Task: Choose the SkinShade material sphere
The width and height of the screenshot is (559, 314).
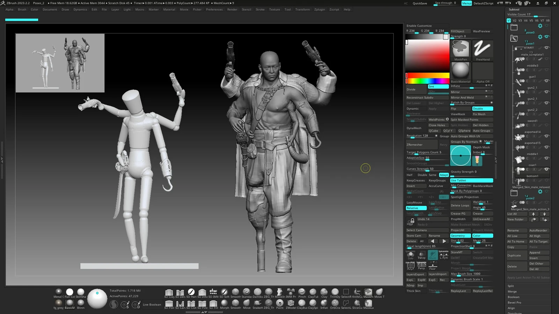Action: (x=81, y=292)
